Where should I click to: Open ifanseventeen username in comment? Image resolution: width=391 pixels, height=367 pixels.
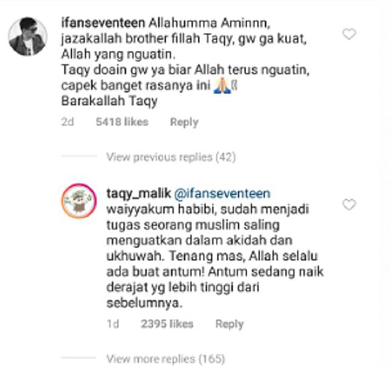tap(103, 23)
